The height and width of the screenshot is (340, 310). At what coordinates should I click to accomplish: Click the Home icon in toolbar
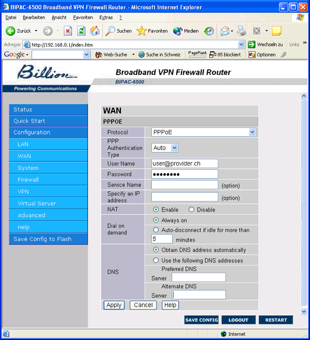[x=95, y=31]
